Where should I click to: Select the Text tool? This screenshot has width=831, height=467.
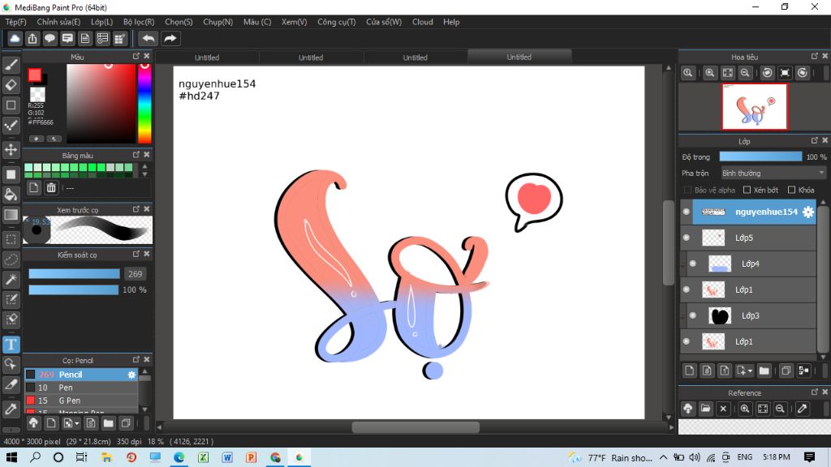(11, 345)
